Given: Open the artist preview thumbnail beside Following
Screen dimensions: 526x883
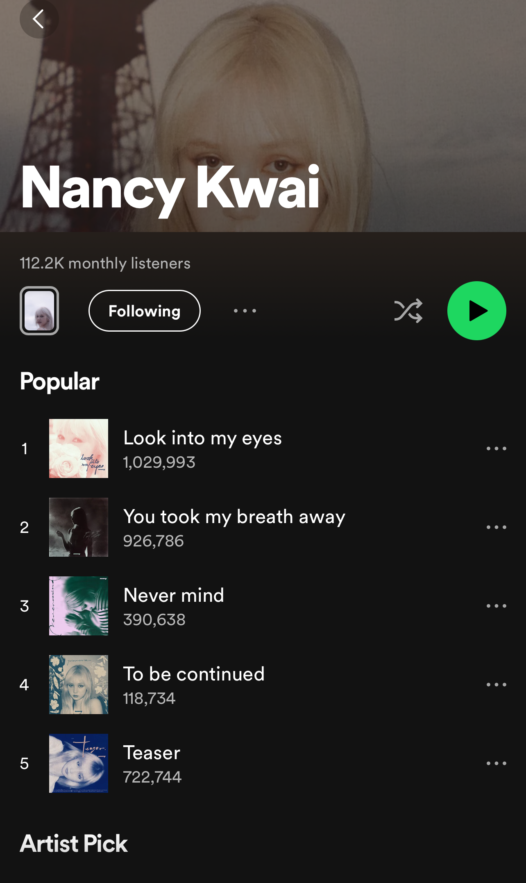Looking at the screenshot, I should click(39, 311).
